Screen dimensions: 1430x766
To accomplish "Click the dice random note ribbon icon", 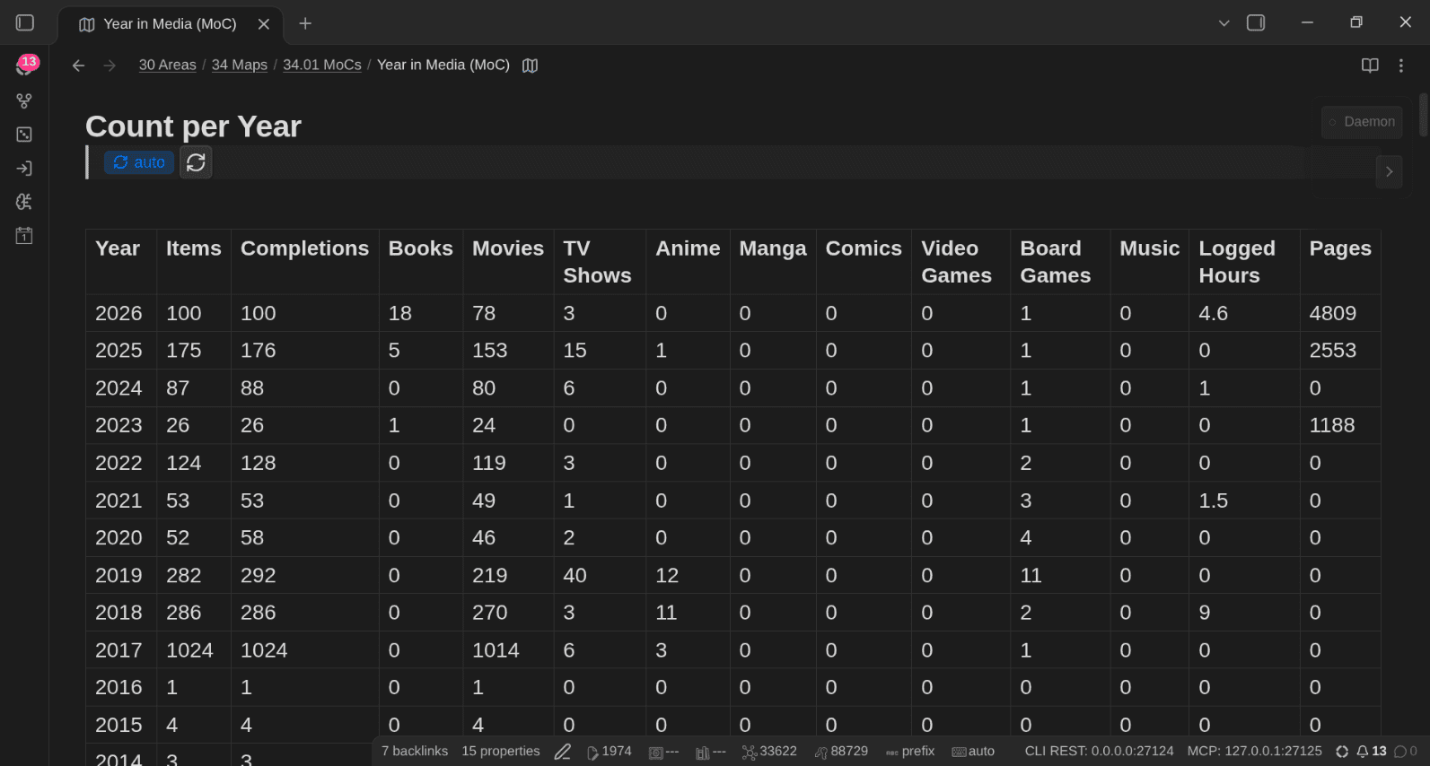I will [x=24, y=135].
